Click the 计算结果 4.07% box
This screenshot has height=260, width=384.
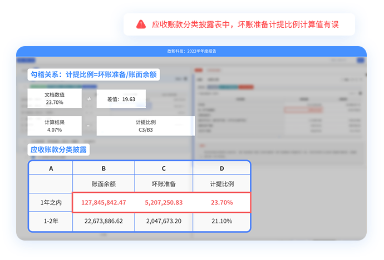point(54,126)
